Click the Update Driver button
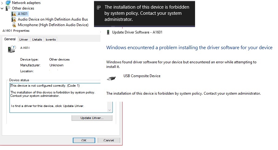This screenshot has width=278, height=150. [92, 118]
